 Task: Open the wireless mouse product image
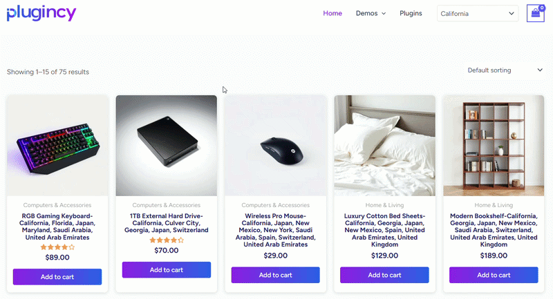point(276,146)
